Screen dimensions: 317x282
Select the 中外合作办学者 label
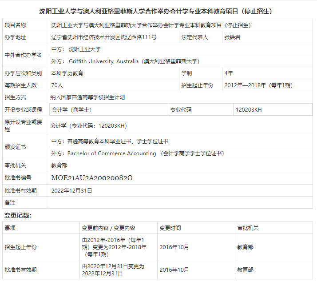coord(23,55)
